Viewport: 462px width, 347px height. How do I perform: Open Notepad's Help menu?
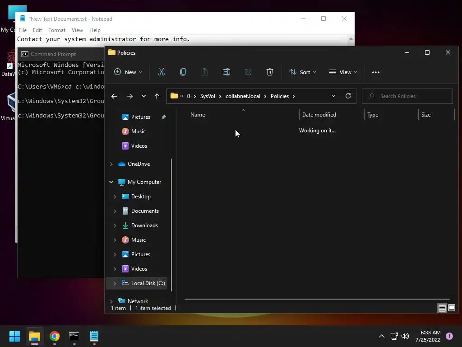coord(95,30)
